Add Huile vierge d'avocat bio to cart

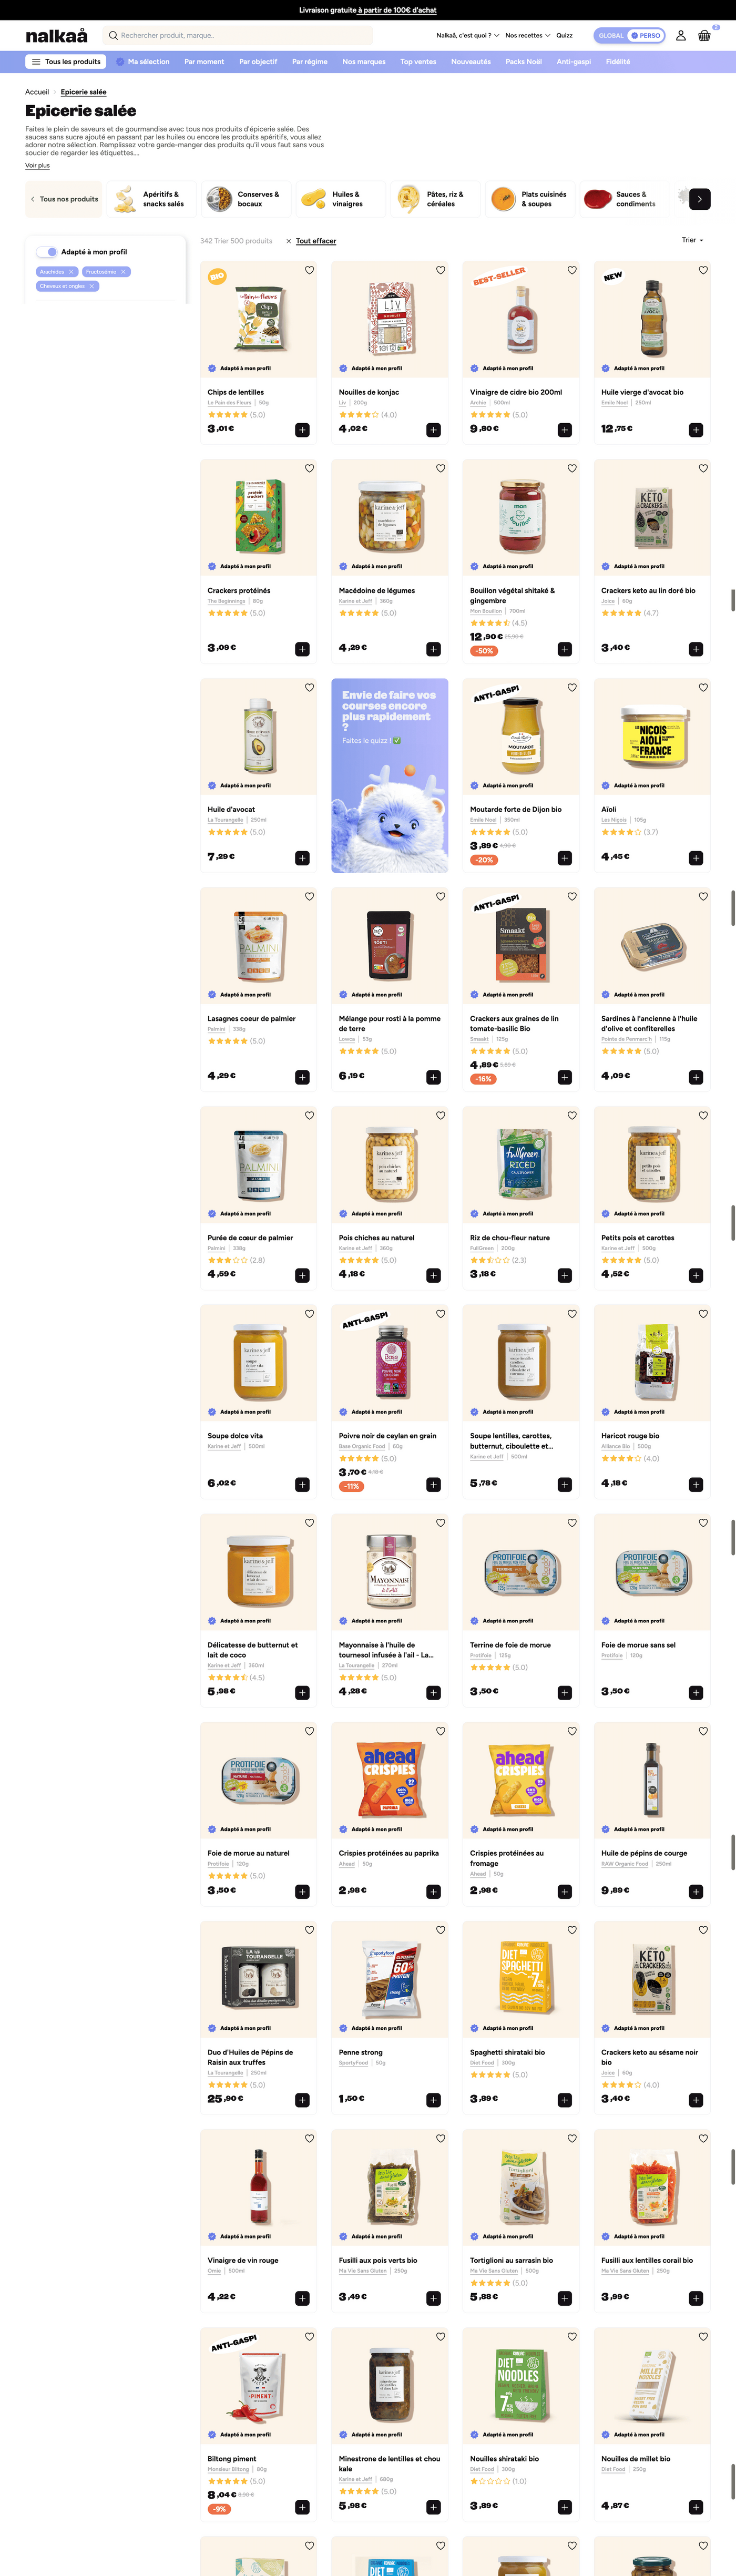[x=696, y=430]
